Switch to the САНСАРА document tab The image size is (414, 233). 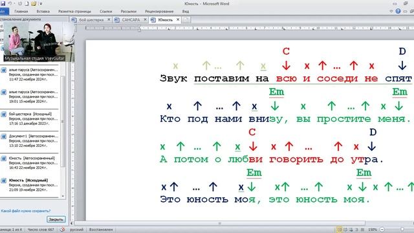pos(131,20)
